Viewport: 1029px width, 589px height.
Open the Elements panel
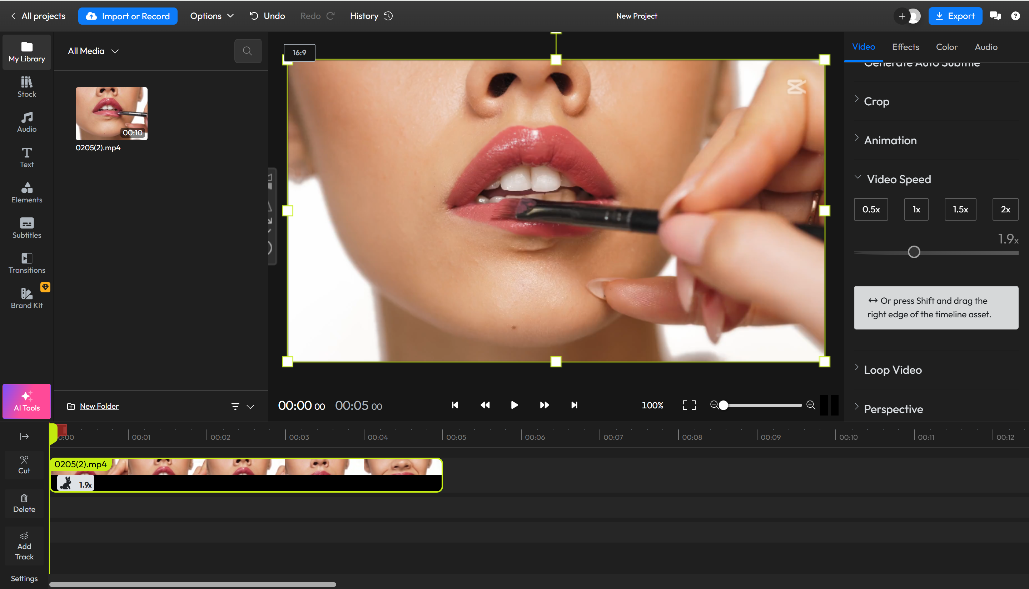(x=27, y=192)
